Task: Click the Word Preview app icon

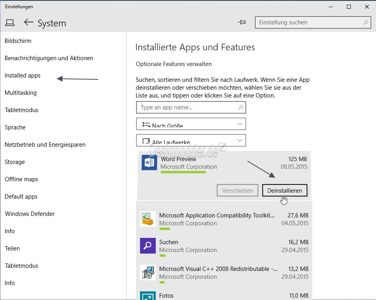Action: [149, 163]
